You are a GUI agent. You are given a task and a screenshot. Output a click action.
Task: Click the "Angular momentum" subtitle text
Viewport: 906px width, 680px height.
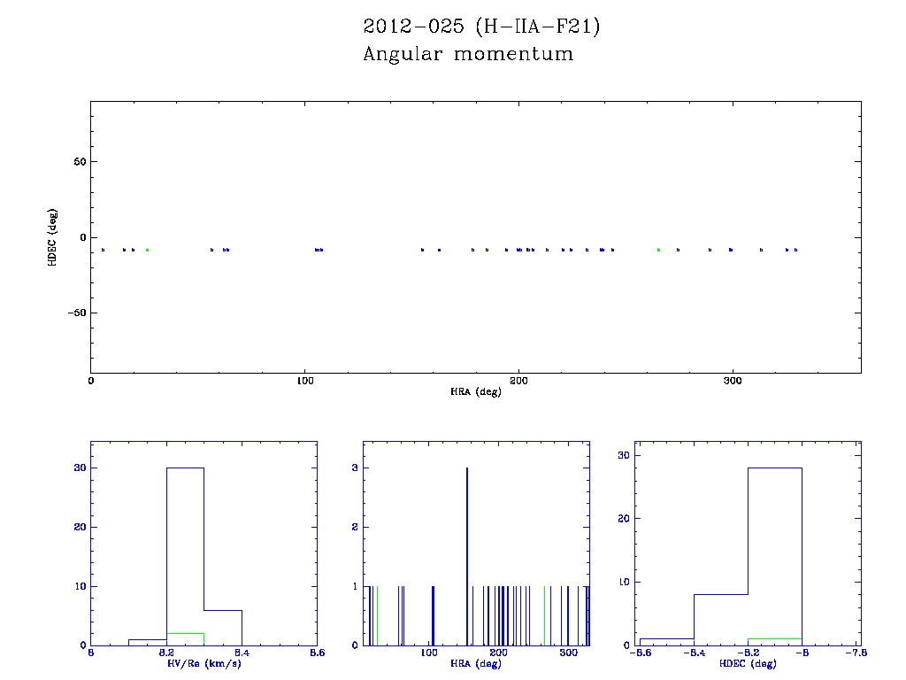(x=468, y=55)
